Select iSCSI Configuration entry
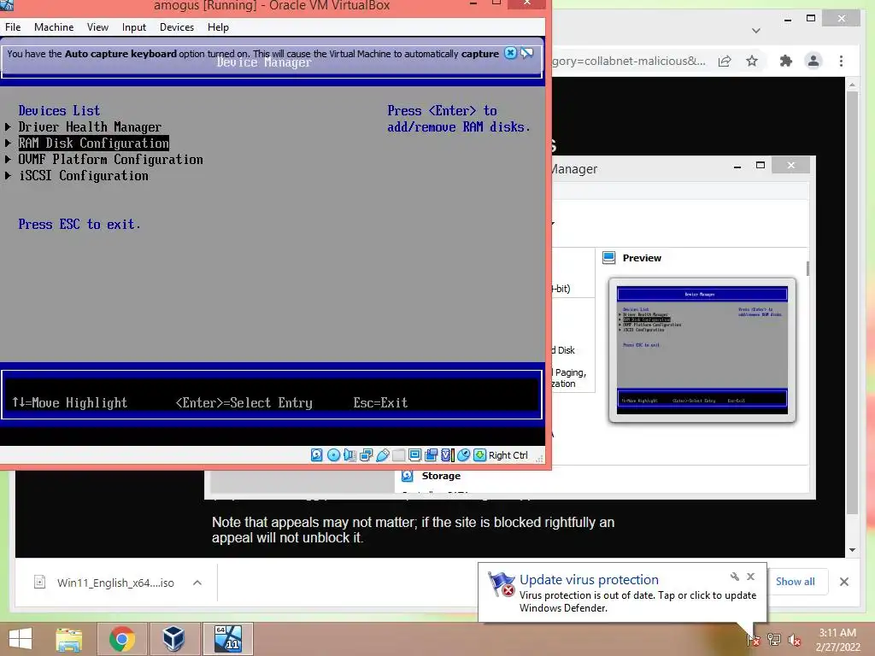This screenshot has height=656, width=875. point(84,176)
